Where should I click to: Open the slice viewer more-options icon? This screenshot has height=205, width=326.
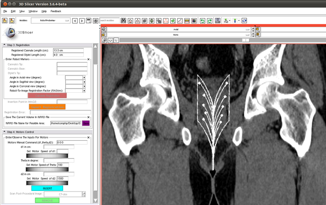tap(116, 40)
